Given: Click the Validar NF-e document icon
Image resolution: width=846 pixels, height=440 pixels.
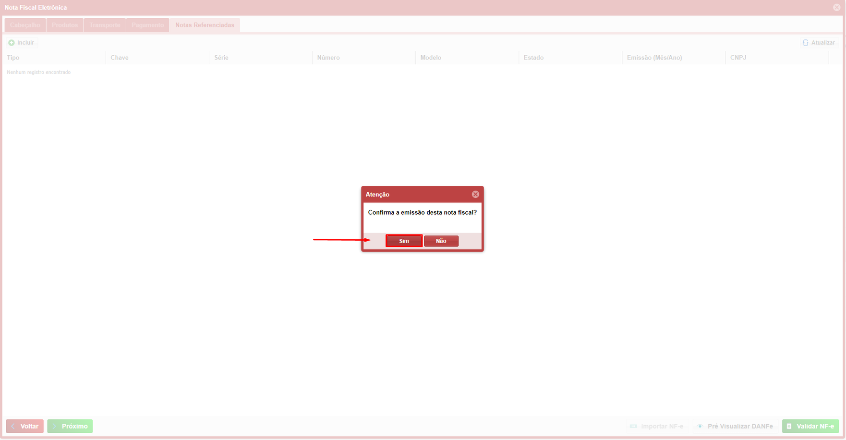Looking at the screenshot, I should point(789,426).
